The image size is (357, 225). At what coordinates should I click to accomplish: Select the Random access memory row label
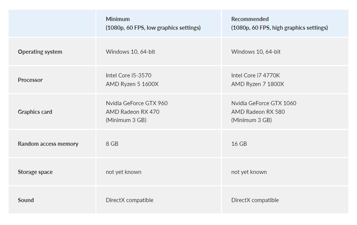click(48, 144)
